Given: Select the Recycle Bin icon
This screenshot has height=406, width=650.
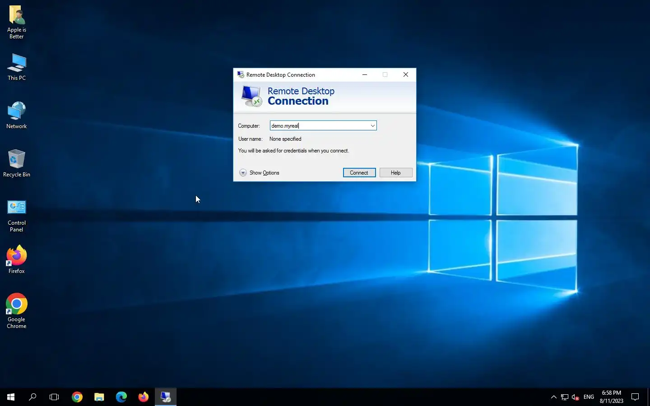Looking at the screenshot, I should [17, 163].
